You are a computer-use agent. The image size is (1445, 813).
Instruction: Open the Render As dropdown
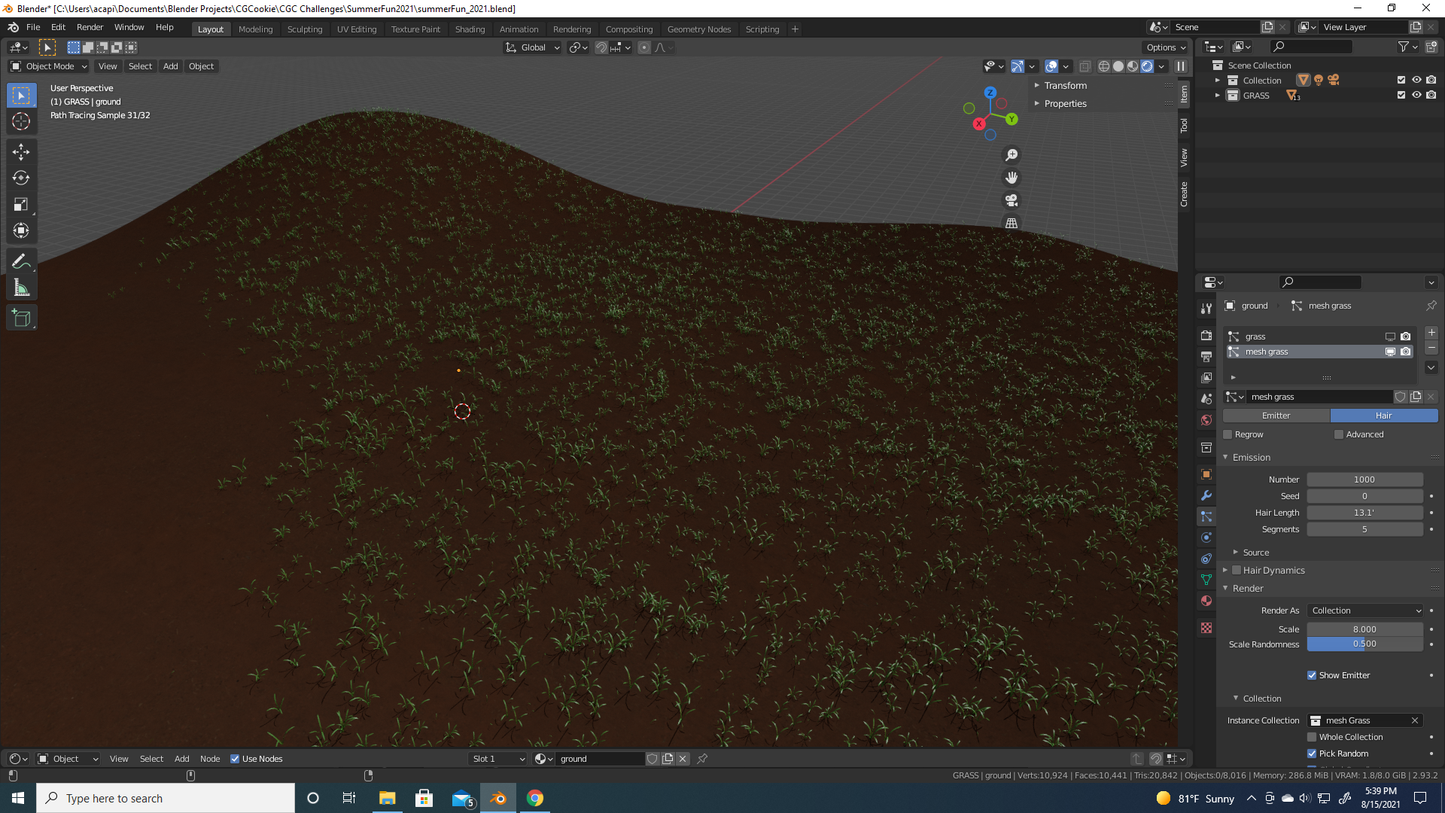coord(1365,611)
